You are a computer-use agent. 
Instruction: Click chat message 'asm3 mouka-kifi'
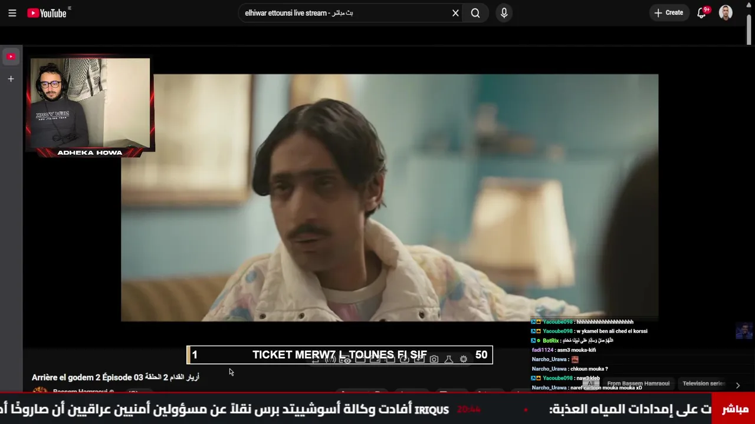(x=577, y=350)
